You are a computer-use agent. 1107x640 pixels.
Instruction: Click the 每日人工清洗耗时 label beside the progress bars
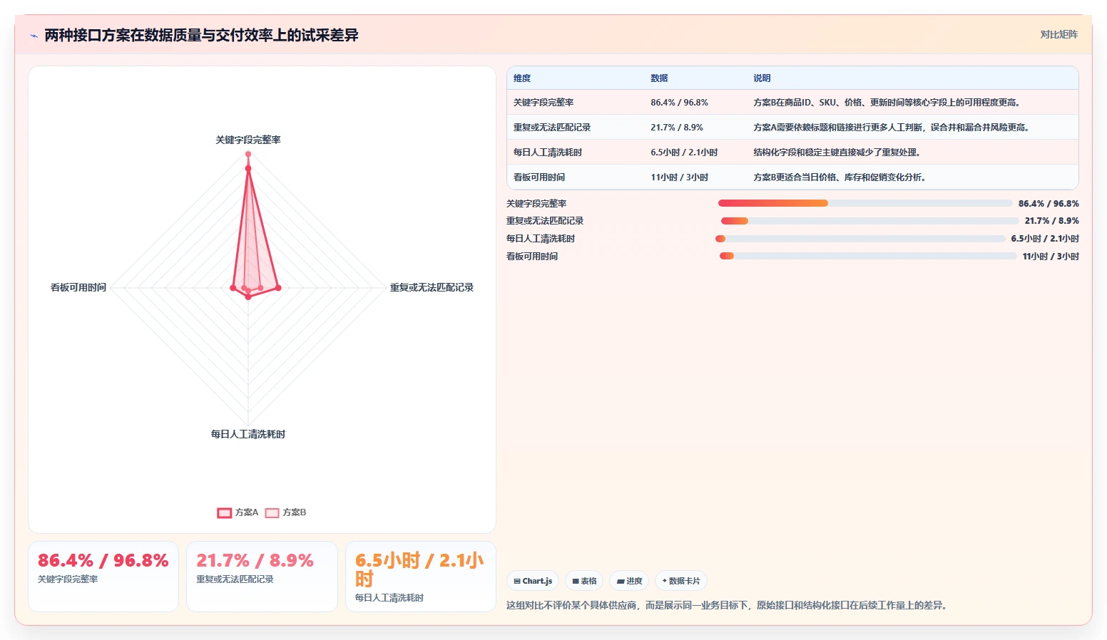point(541,239)
